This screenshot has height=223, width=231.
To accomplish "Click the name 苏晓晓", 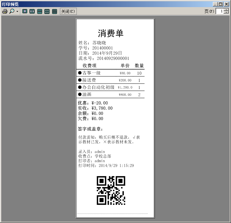I will [x=99, y=43].
